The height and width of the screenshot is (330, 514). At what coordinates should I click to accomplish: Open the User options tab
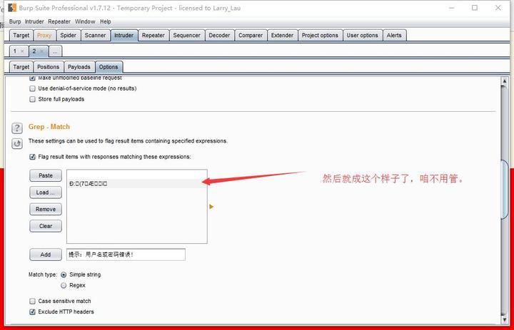362,36
